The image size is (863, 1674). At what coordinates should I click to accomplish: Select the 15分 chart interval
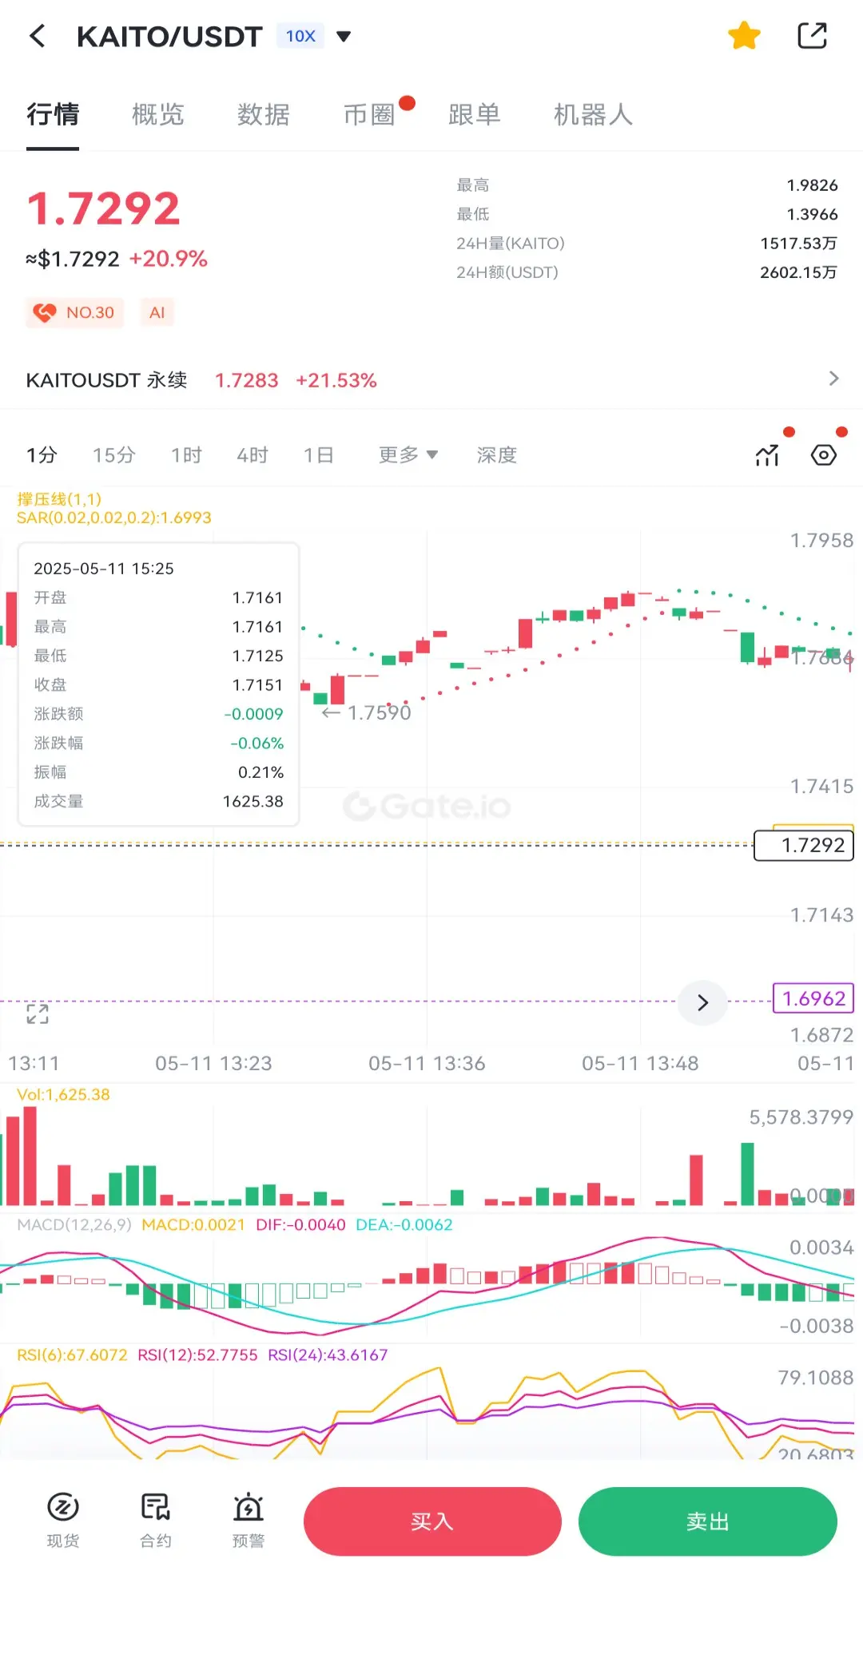pos(114,455)
